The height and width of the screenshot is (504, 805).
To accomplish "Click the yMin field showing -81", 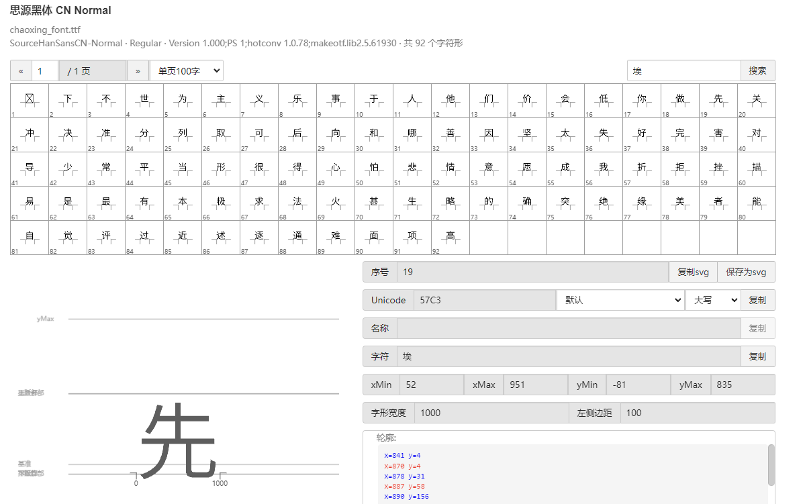I will click(638, 385).
